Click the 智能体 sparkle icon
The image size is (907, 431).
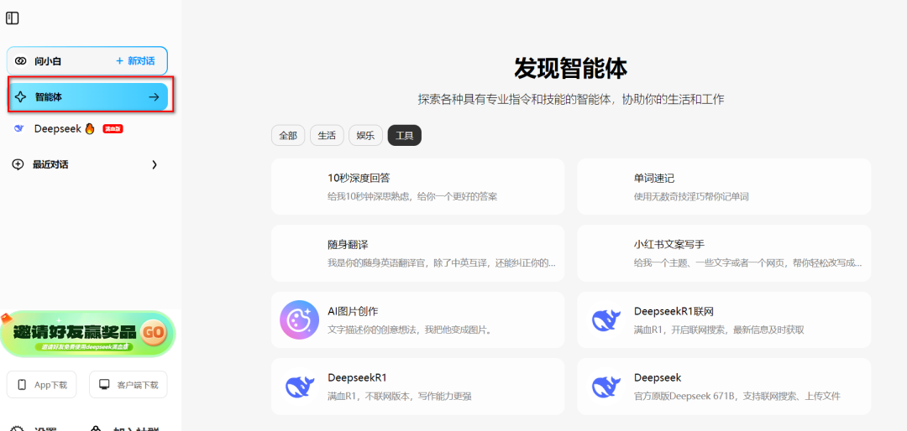click(x=20, y=97)
